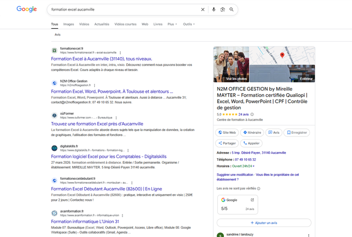Click the oùFormer site favicon
The image size is (352, 237).
[54, 115]
